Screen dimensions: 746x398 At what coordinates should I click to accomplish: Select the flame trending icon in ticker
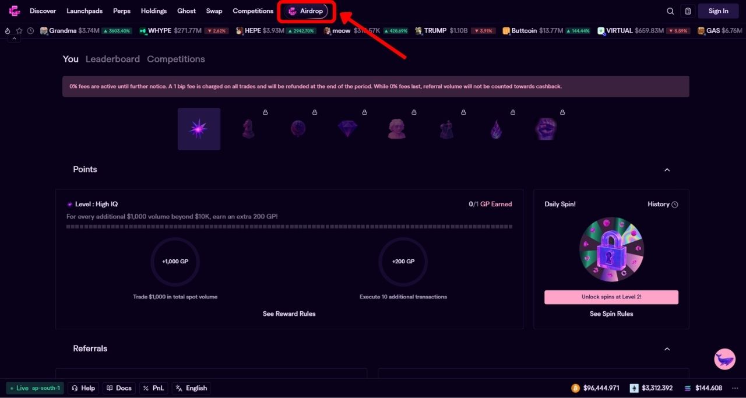pos(8,31)
